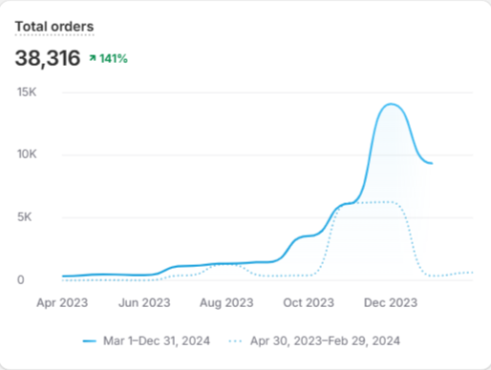Click the 141% change indicator

pyautogui.click(x=114, y=58)
